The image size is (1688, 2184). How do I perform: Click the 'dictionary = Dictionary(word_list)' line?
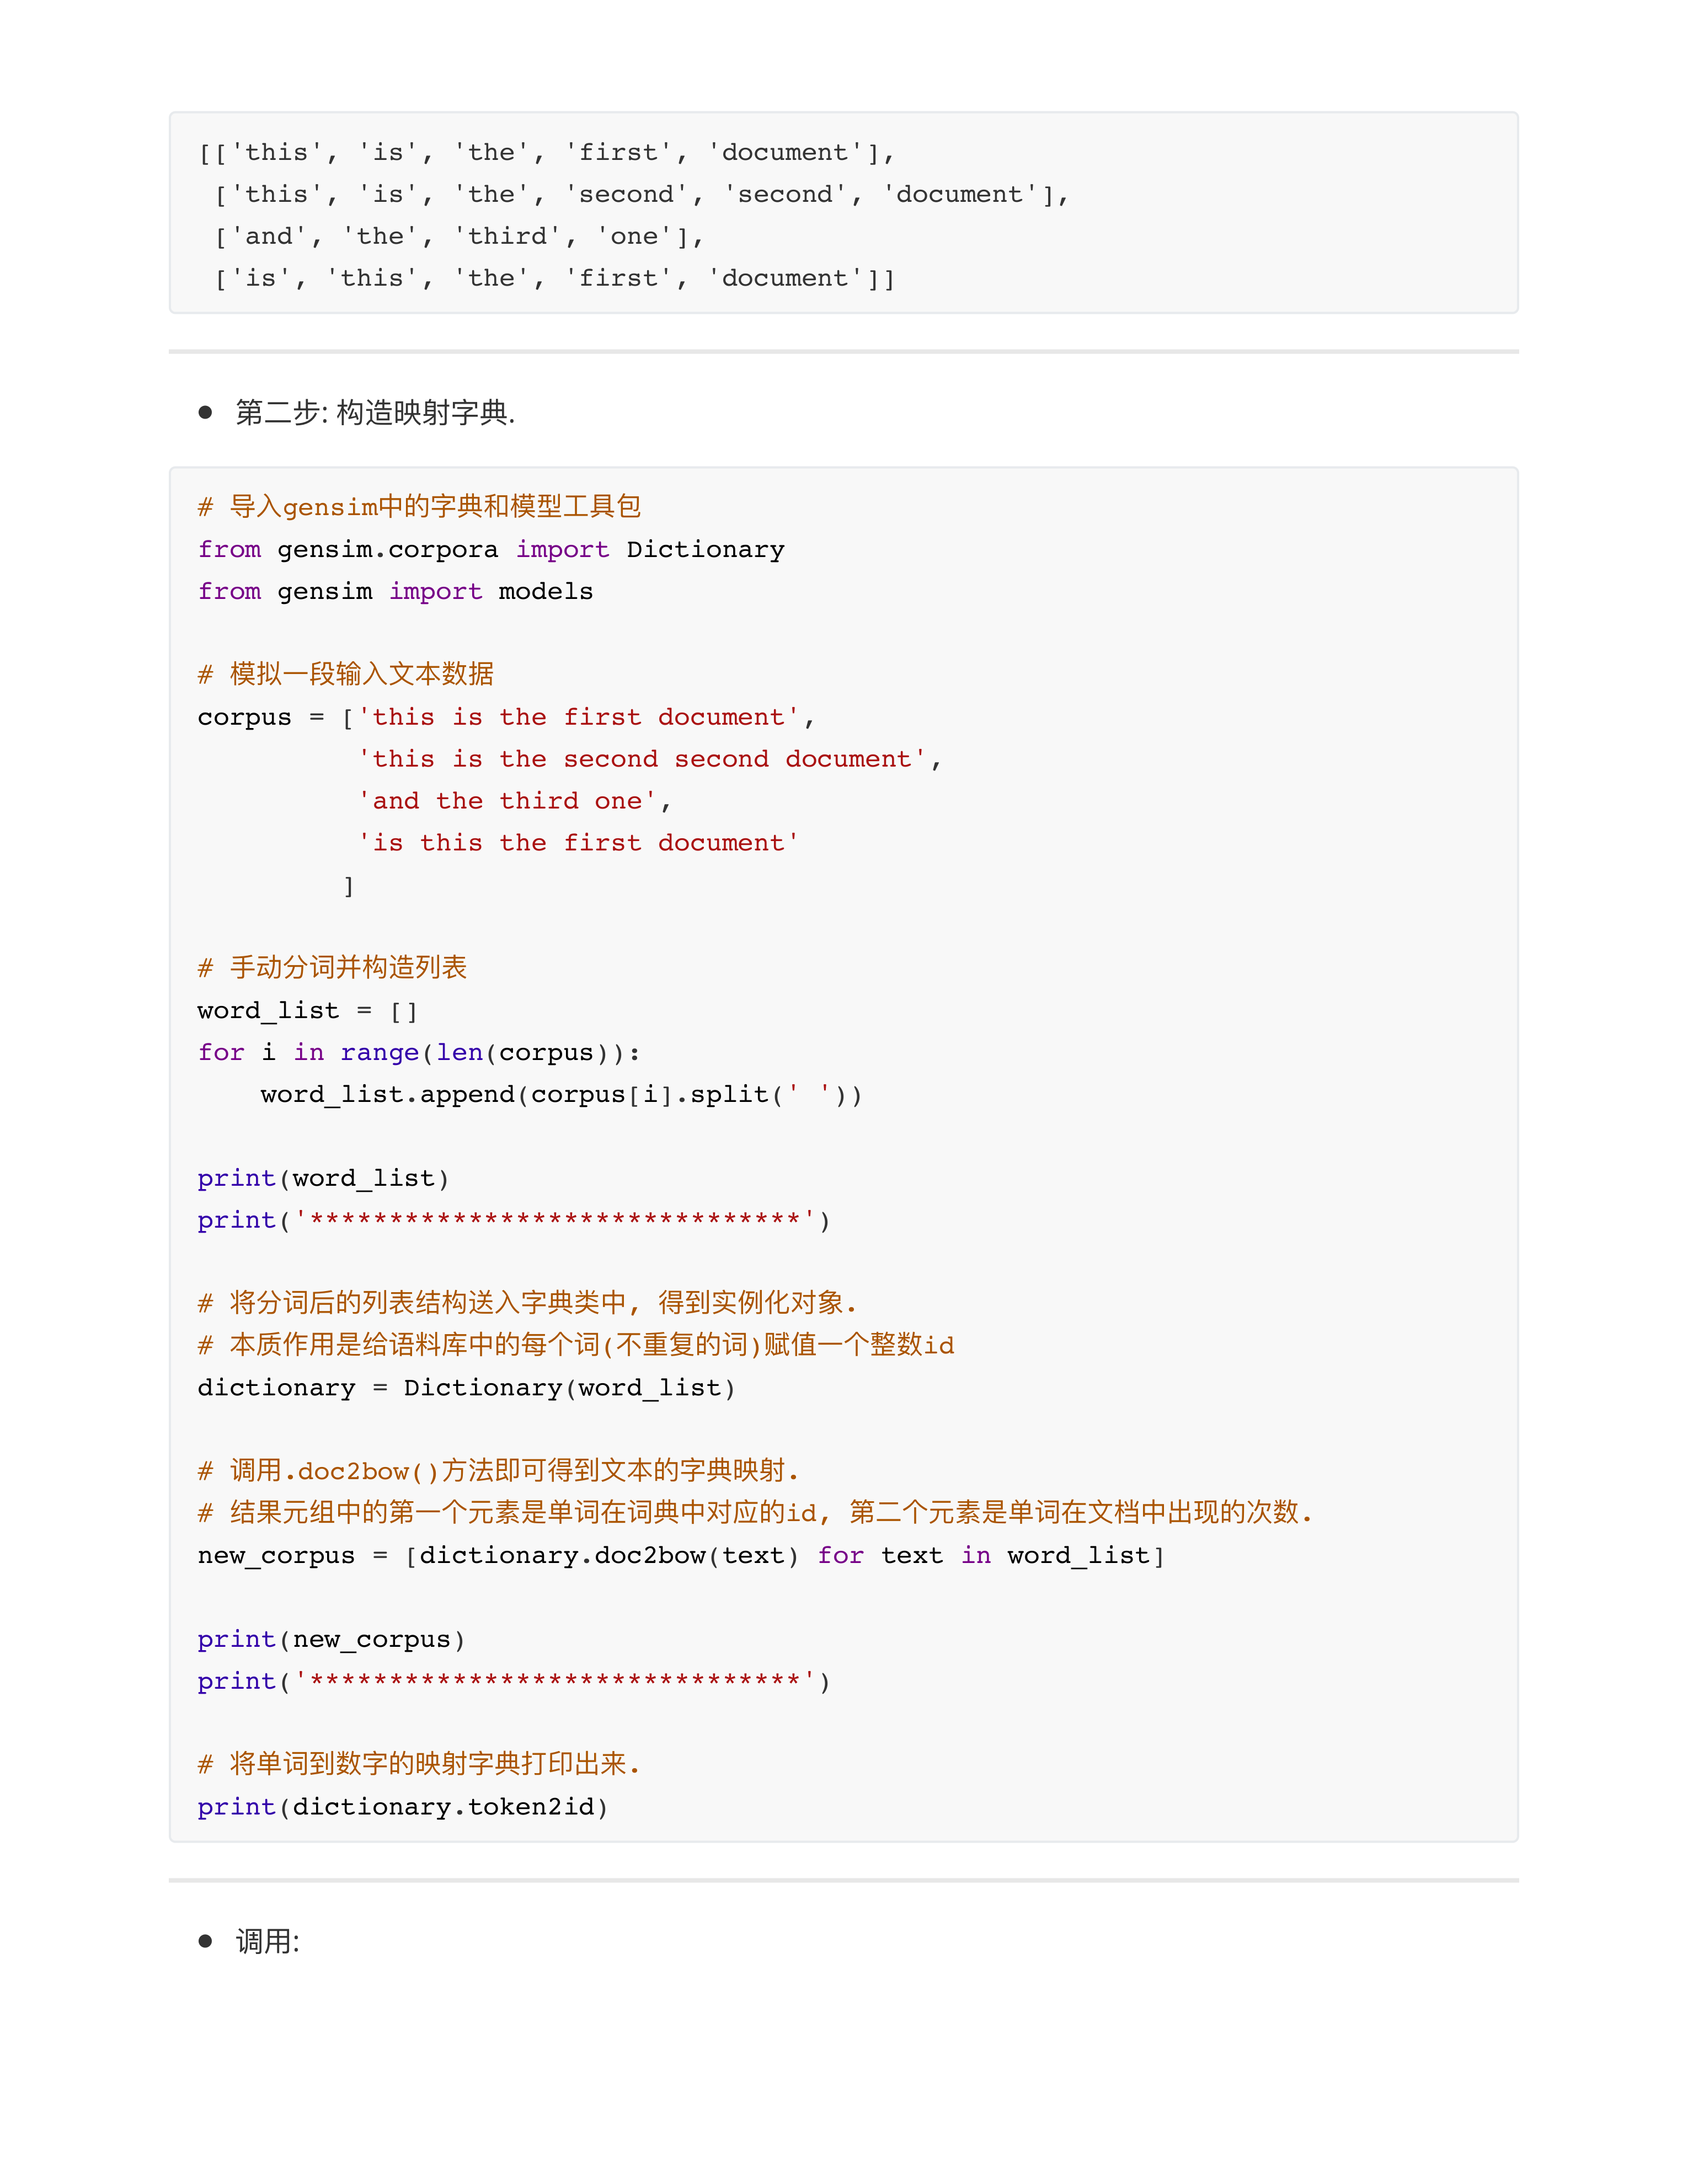[x=466, y=1387]
